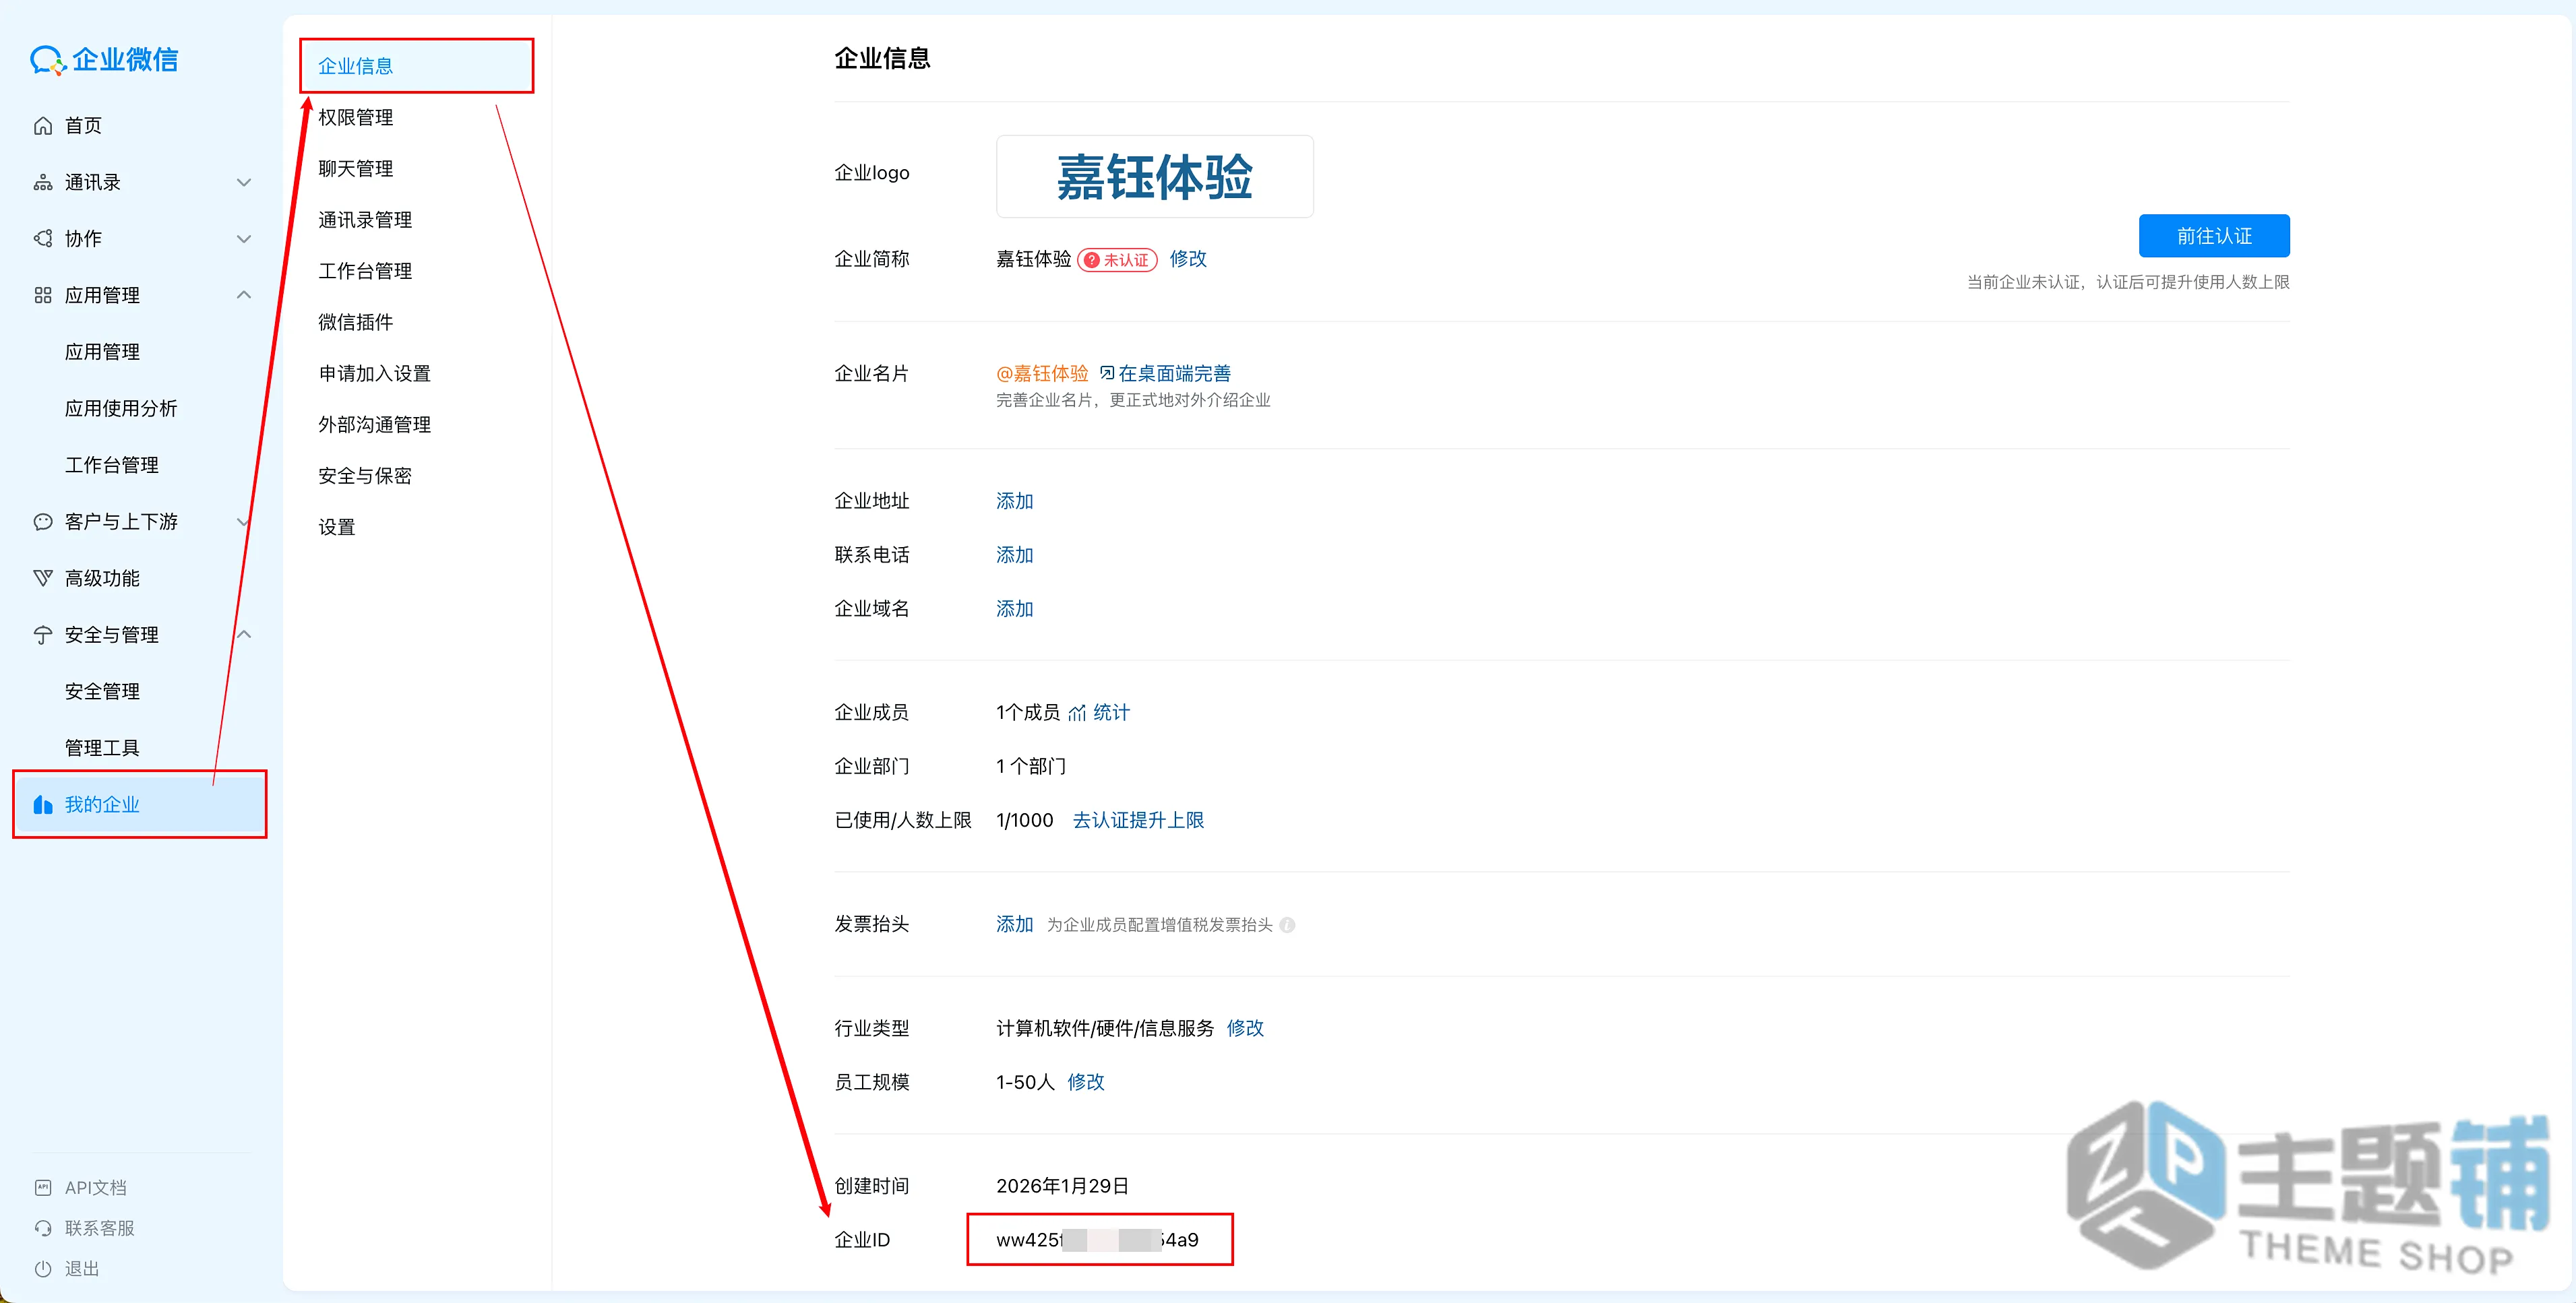Expand the 协作 chevron

[243, 239]
